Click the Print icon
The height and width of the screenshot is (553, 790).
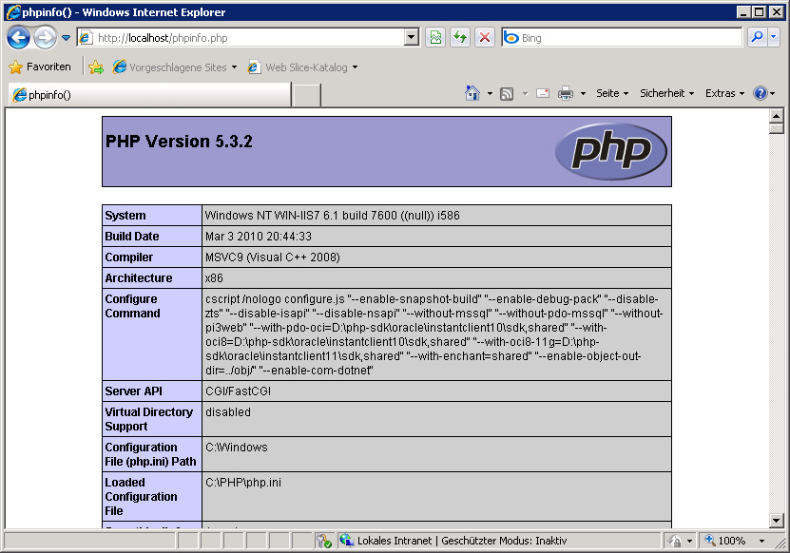click(x=566, y=93)
